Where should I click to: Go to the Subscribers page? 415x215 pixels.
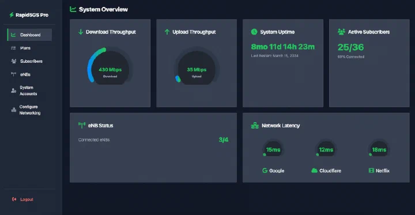pyautogui.click(x=29, y=61)
